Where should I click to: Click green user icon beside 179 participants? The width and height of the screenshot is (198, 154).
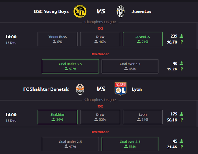click(181, 114)
